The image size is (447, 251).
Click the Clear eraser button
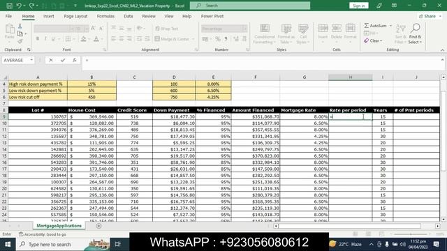coord(372,40)
